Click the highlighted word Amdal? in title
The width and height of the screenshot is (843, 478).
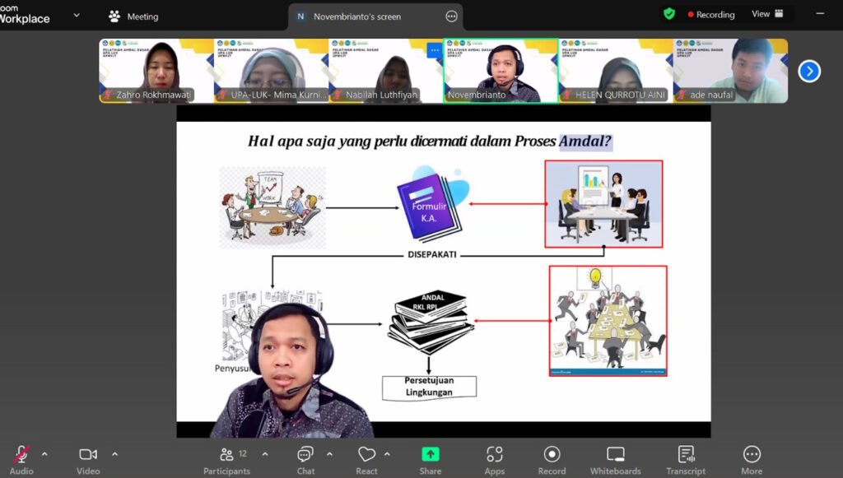pos(585,142)
